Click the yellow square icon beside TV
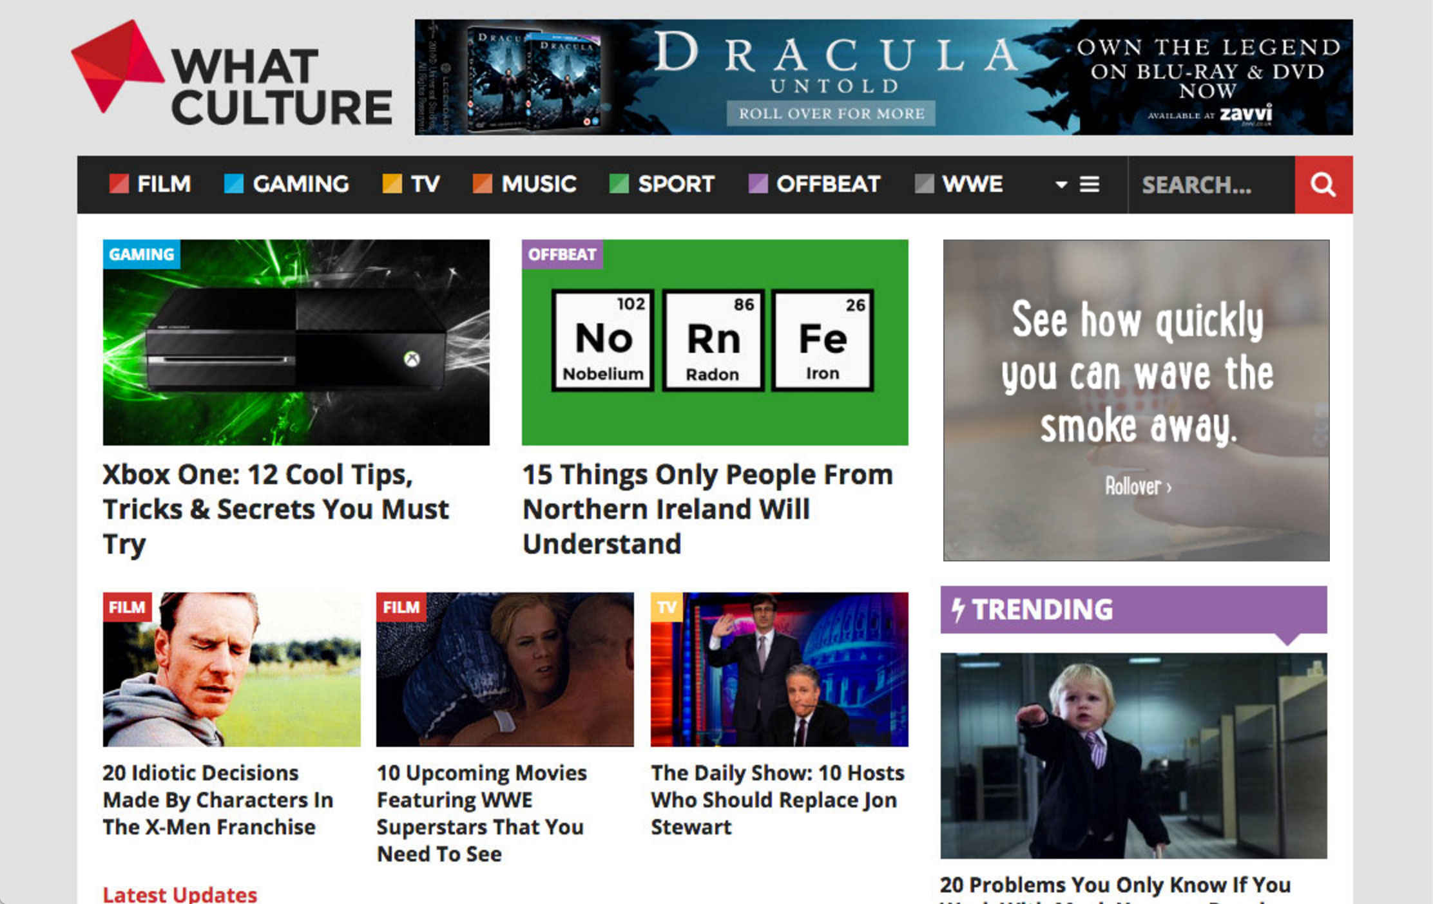 392,184
